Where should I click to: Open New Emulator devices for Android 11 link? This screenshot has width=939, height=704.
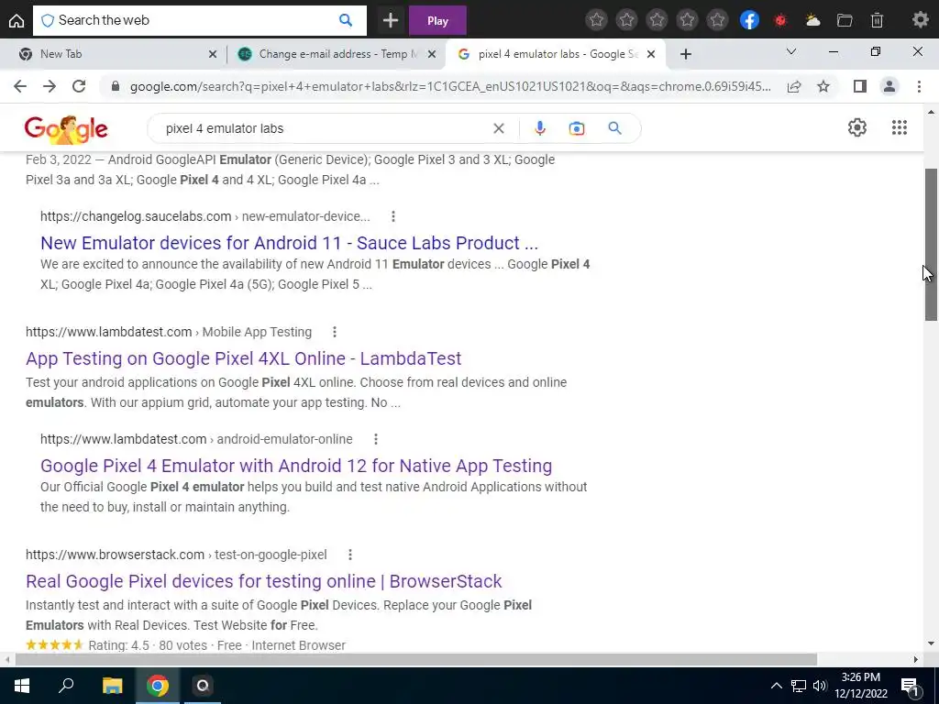coord(289,242)
